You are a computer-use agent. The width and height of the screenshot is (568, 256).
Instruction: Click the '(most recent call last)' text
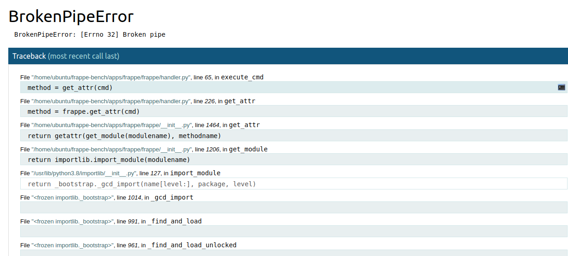[x=84, y=56]
